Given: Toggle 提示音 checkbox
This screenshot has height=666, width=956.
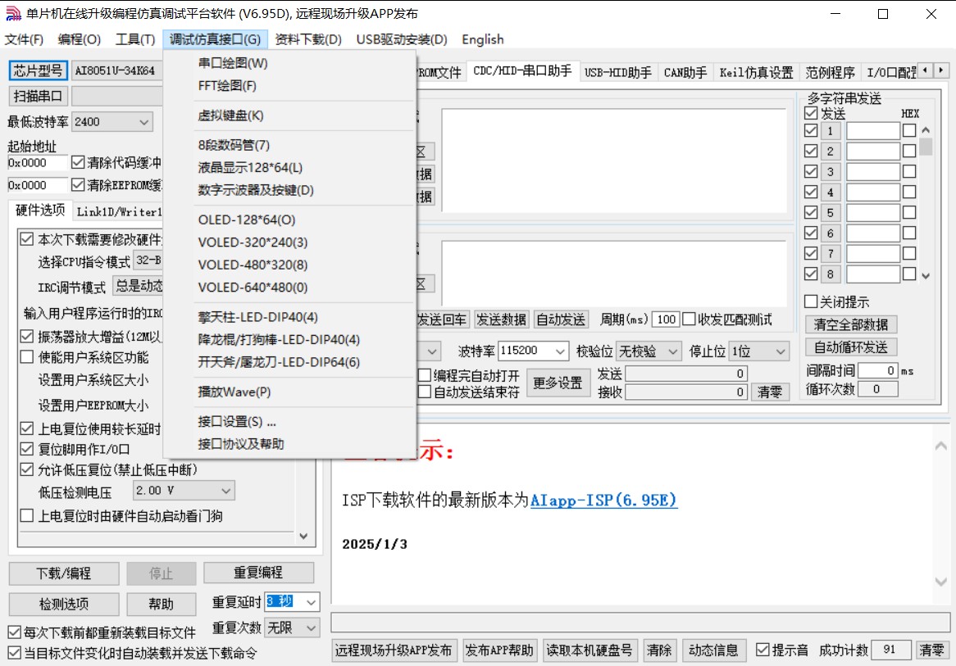Looking at the screenshot, I should 763,650.
